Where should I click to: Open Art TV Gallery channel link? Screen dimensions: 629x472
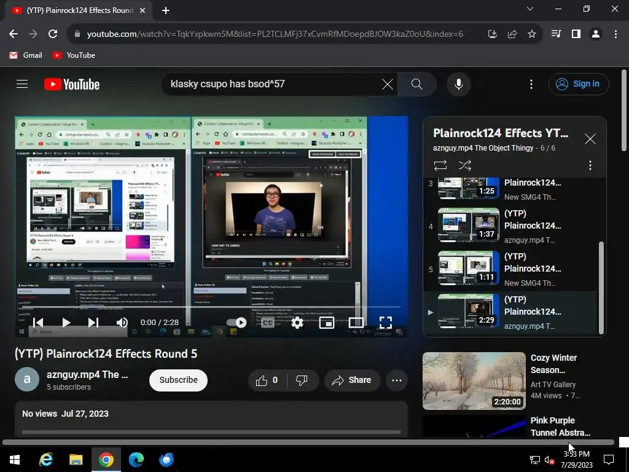click(553, 384)
